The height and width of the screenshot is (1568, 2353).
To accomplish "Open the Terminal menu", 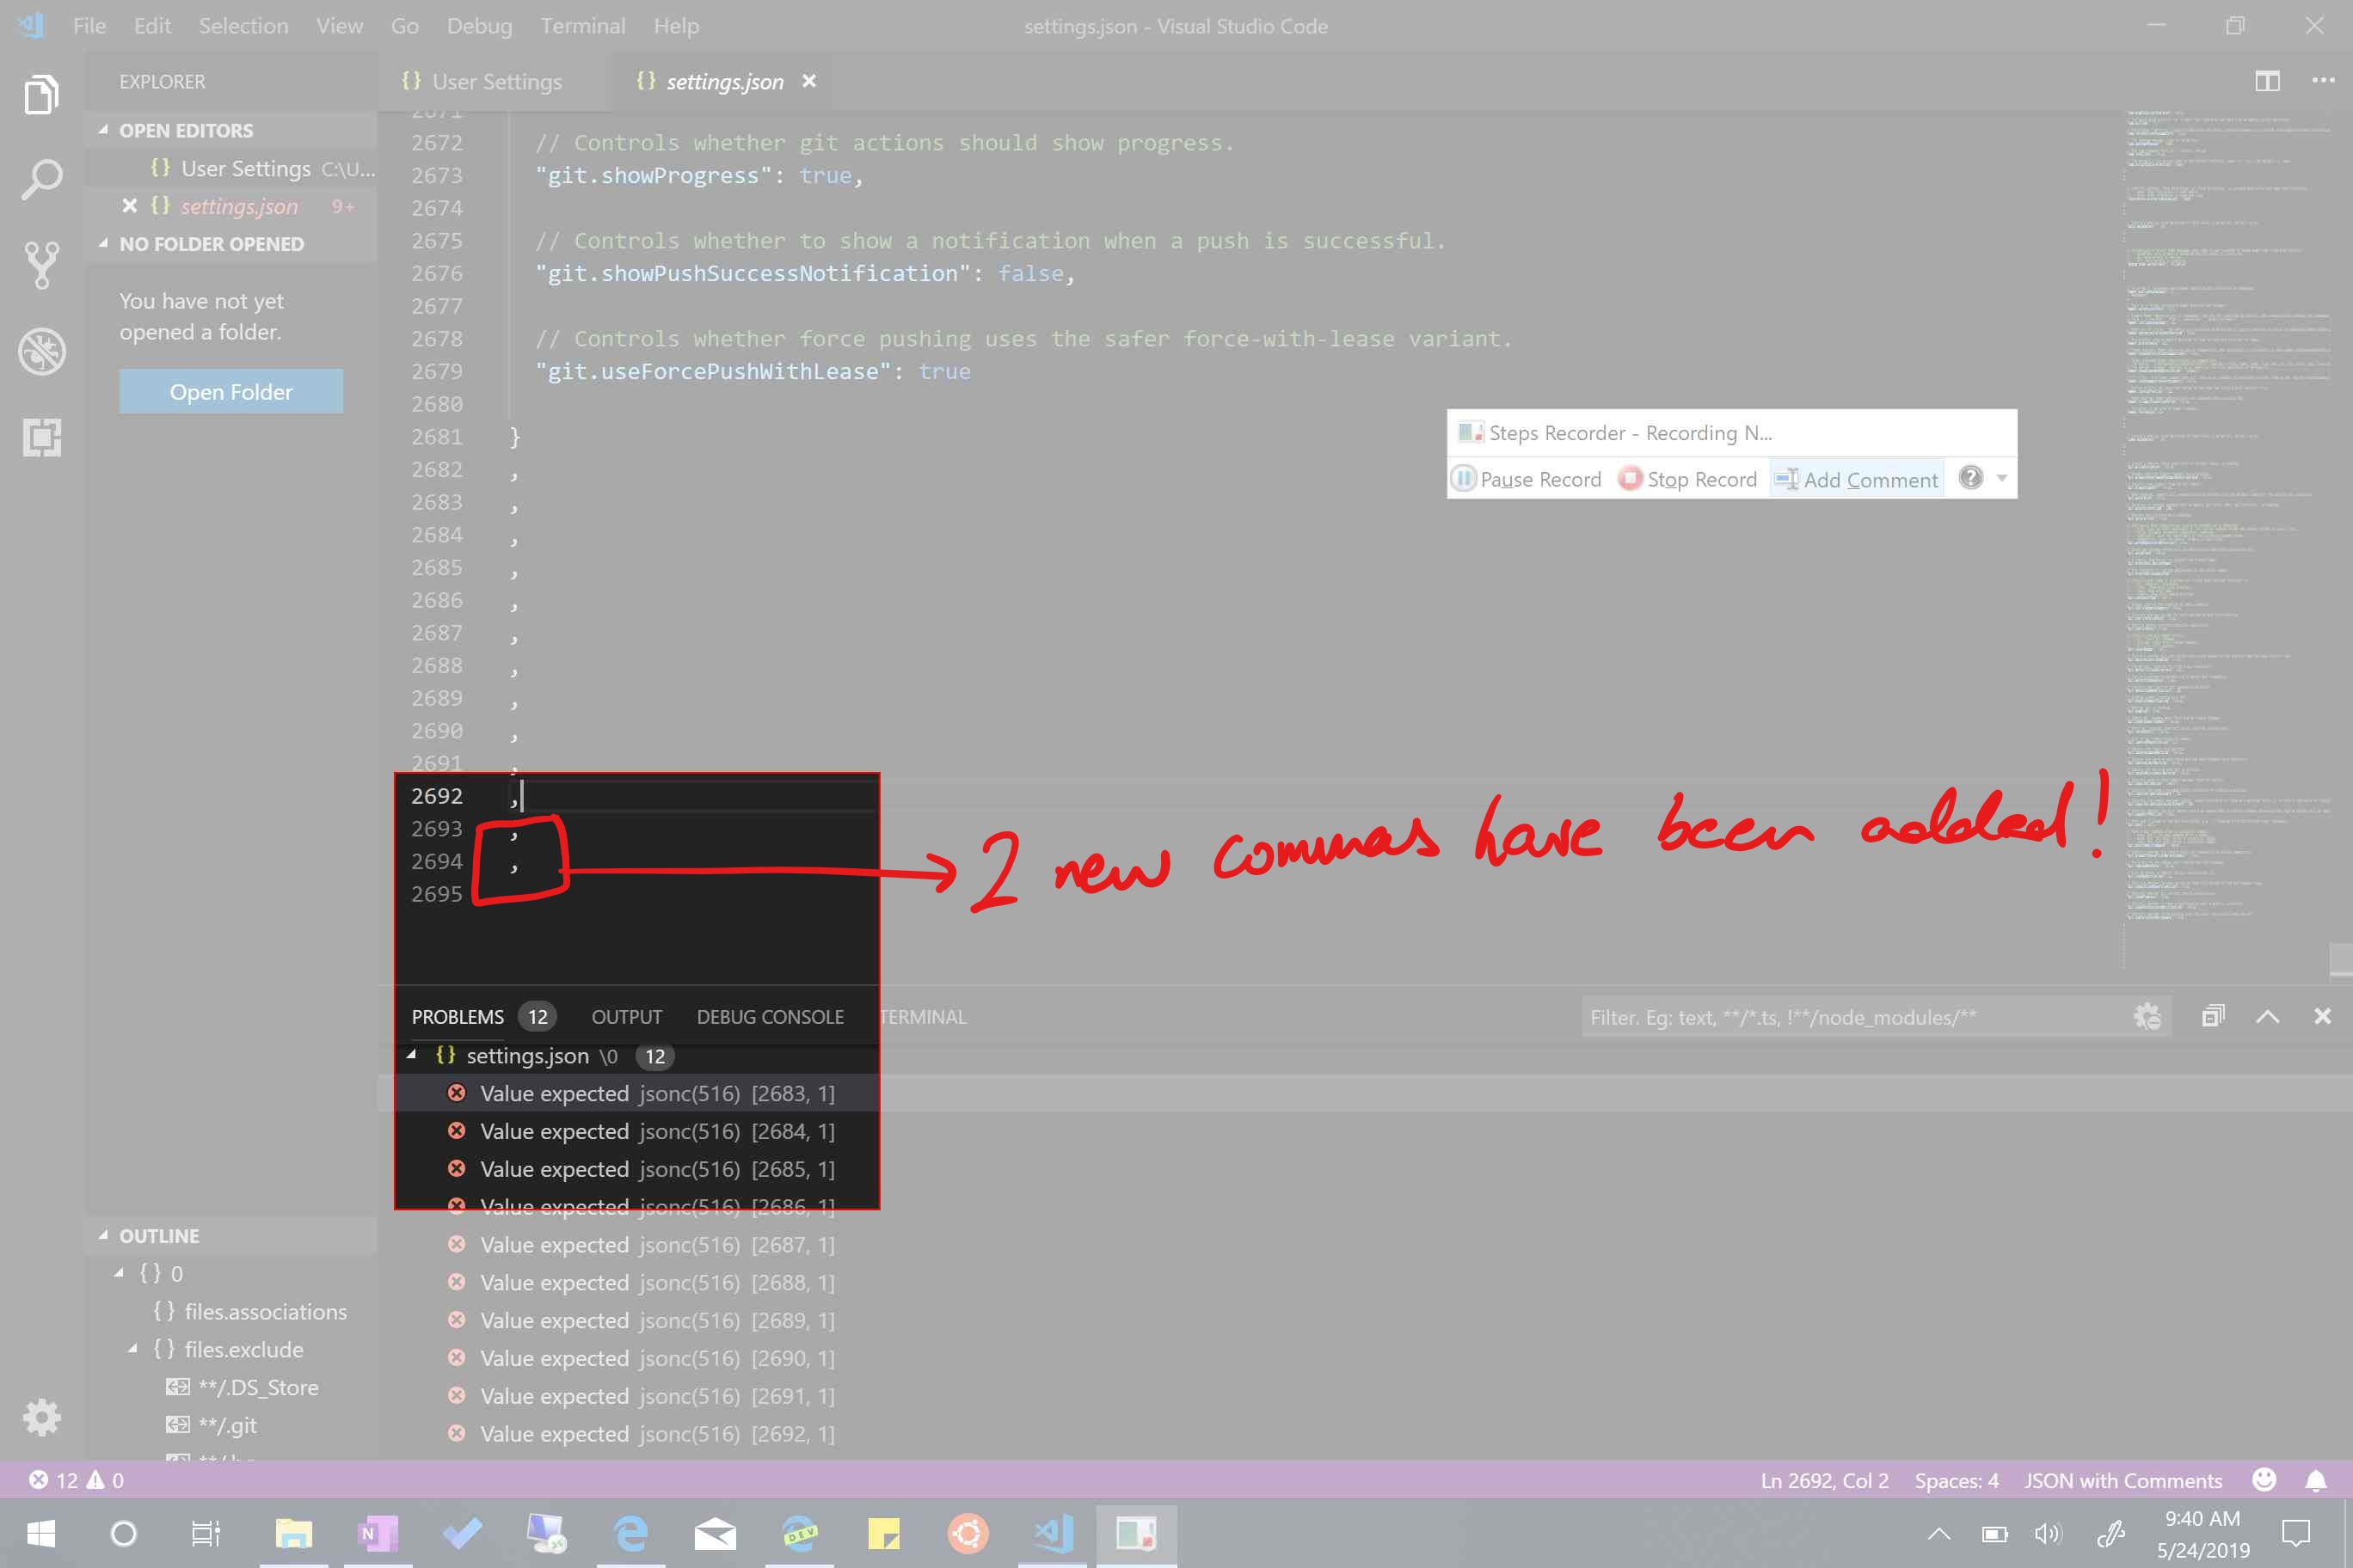I will [582, 26].
